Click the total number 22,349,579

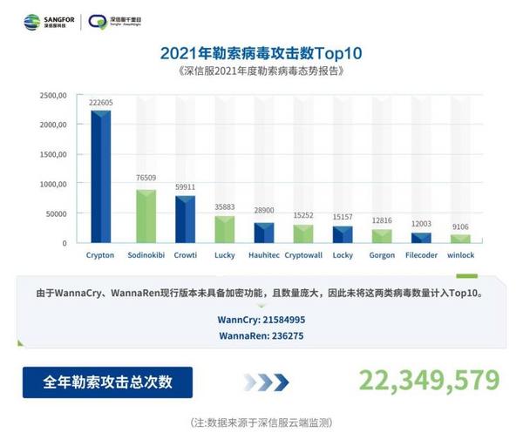pyautogui.click(x=429, y=381)
